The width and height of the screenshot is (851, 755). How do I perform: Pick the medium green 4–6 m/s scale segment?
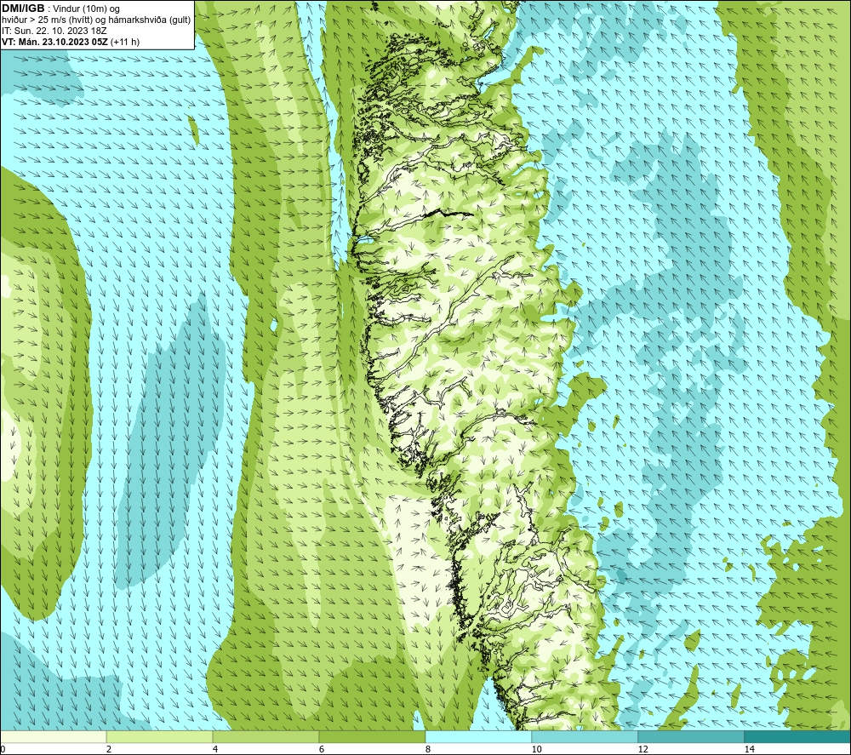point(266,736)
